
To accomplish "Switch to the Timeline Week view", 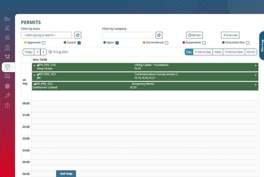I will (x=234, y=52).
